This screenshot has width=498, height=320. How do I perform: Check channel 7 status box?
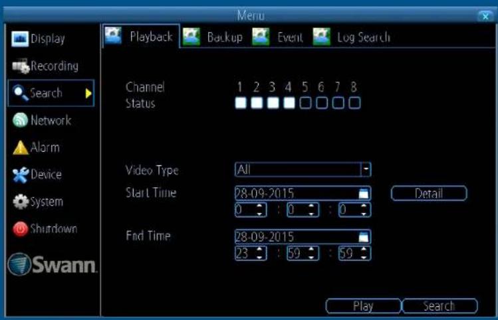(338, 103)
